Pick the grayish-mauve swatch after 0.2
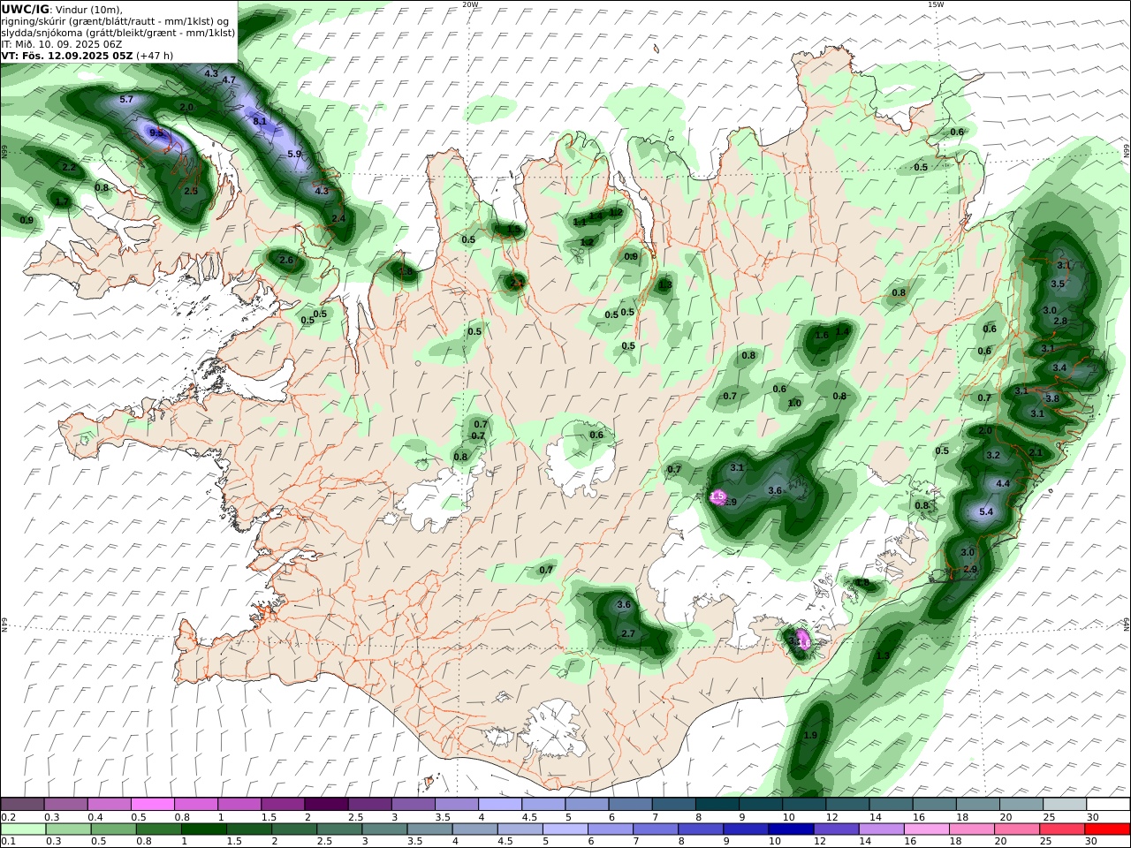This screenshot has height=848, width=1131. tap(22, 805)
